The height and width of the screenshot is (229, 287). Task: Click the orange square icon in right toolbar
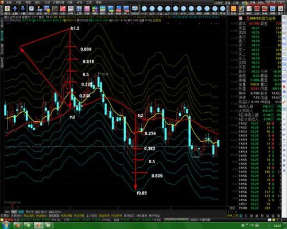coord(233,9)
